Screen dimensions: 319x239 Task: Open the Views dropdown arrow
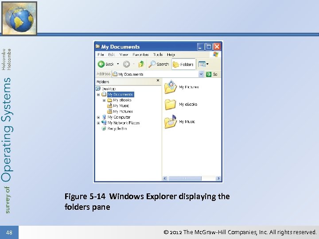click(207, 64)
